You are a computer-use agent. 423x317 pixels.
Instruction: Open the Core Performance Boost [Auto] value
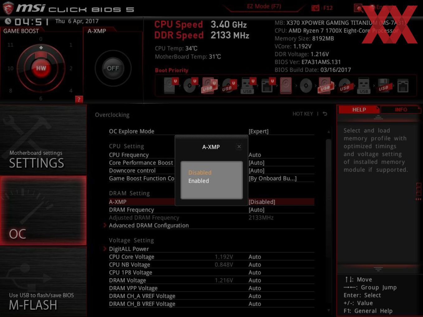pos(257,163)
